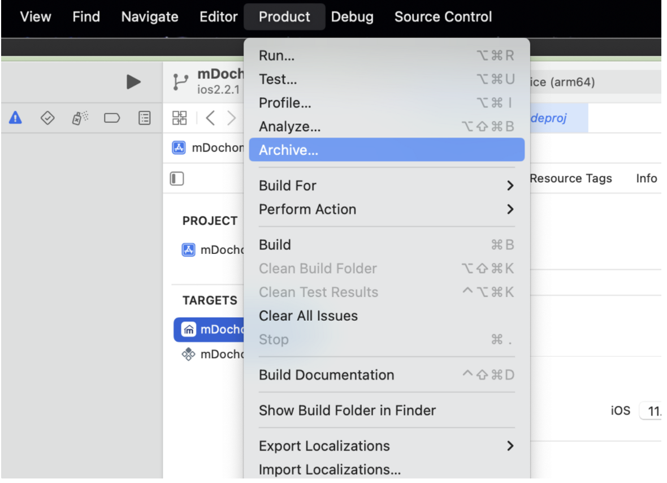
Task: Expand the Perform Action submenu
Action: point(386,209)
